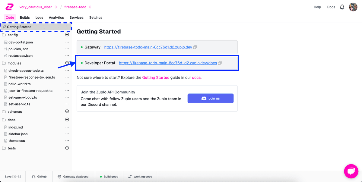Click the globe icon next to Gateway deployed
The height and width of the screenshot is (182, 362).
tap(60, 176)
